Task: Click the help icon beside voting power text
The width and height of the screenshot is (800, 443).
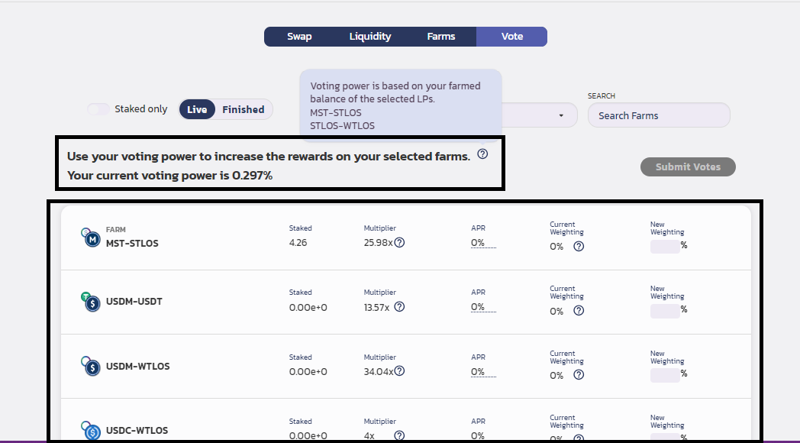Action: (x=482, y=154)
